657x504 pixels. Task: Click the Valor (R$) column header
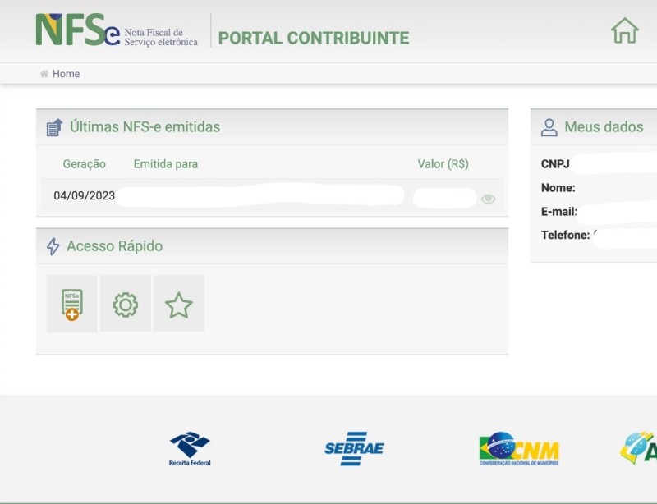pyautogui.click(x=443, y=164)
